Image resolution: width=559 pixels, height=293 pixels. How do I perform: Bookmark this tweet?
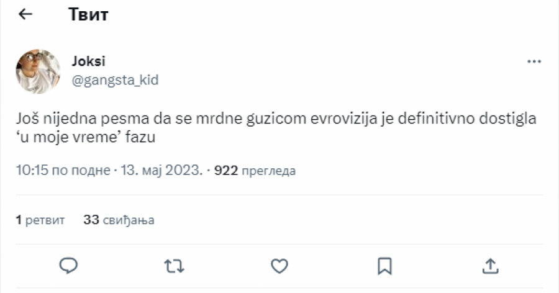tap(385, 266)
